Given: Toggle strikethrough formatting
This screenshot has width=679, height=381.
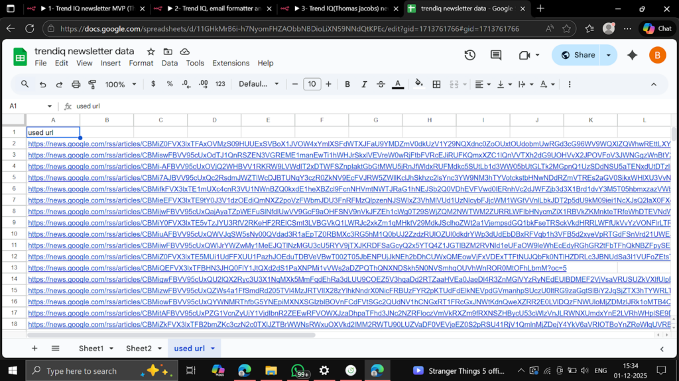Looking at the screenshot, I should tap(381, 84).
